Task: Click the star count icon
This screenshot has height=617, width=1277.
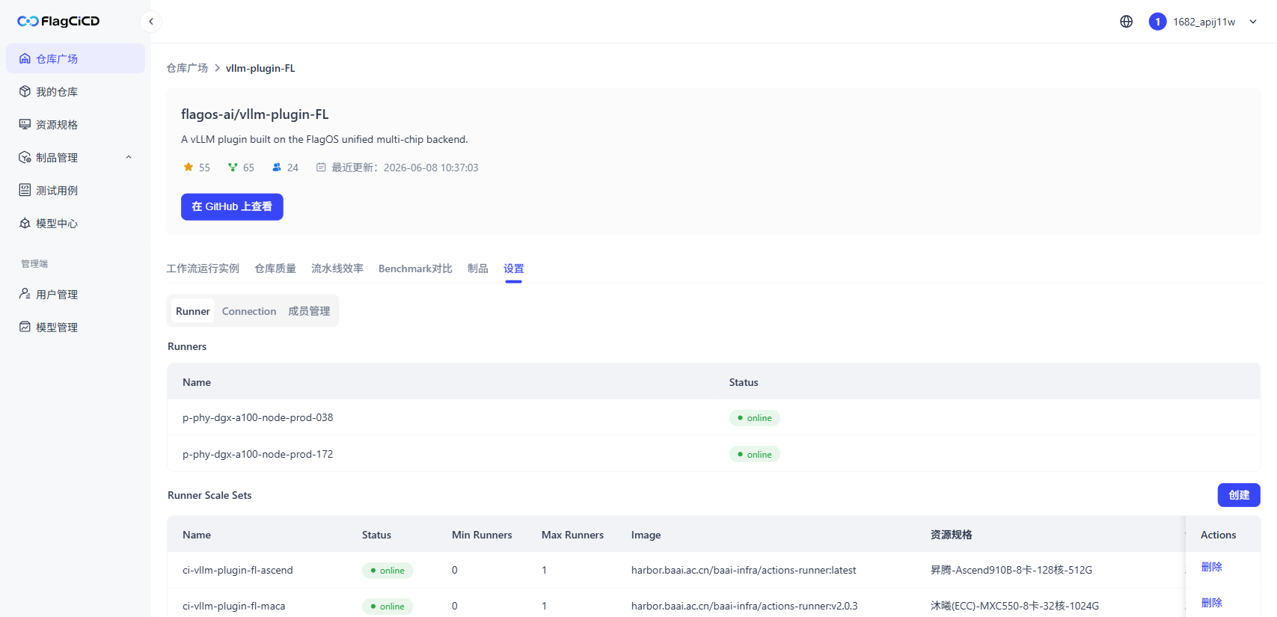Action: tap(189, 167)
